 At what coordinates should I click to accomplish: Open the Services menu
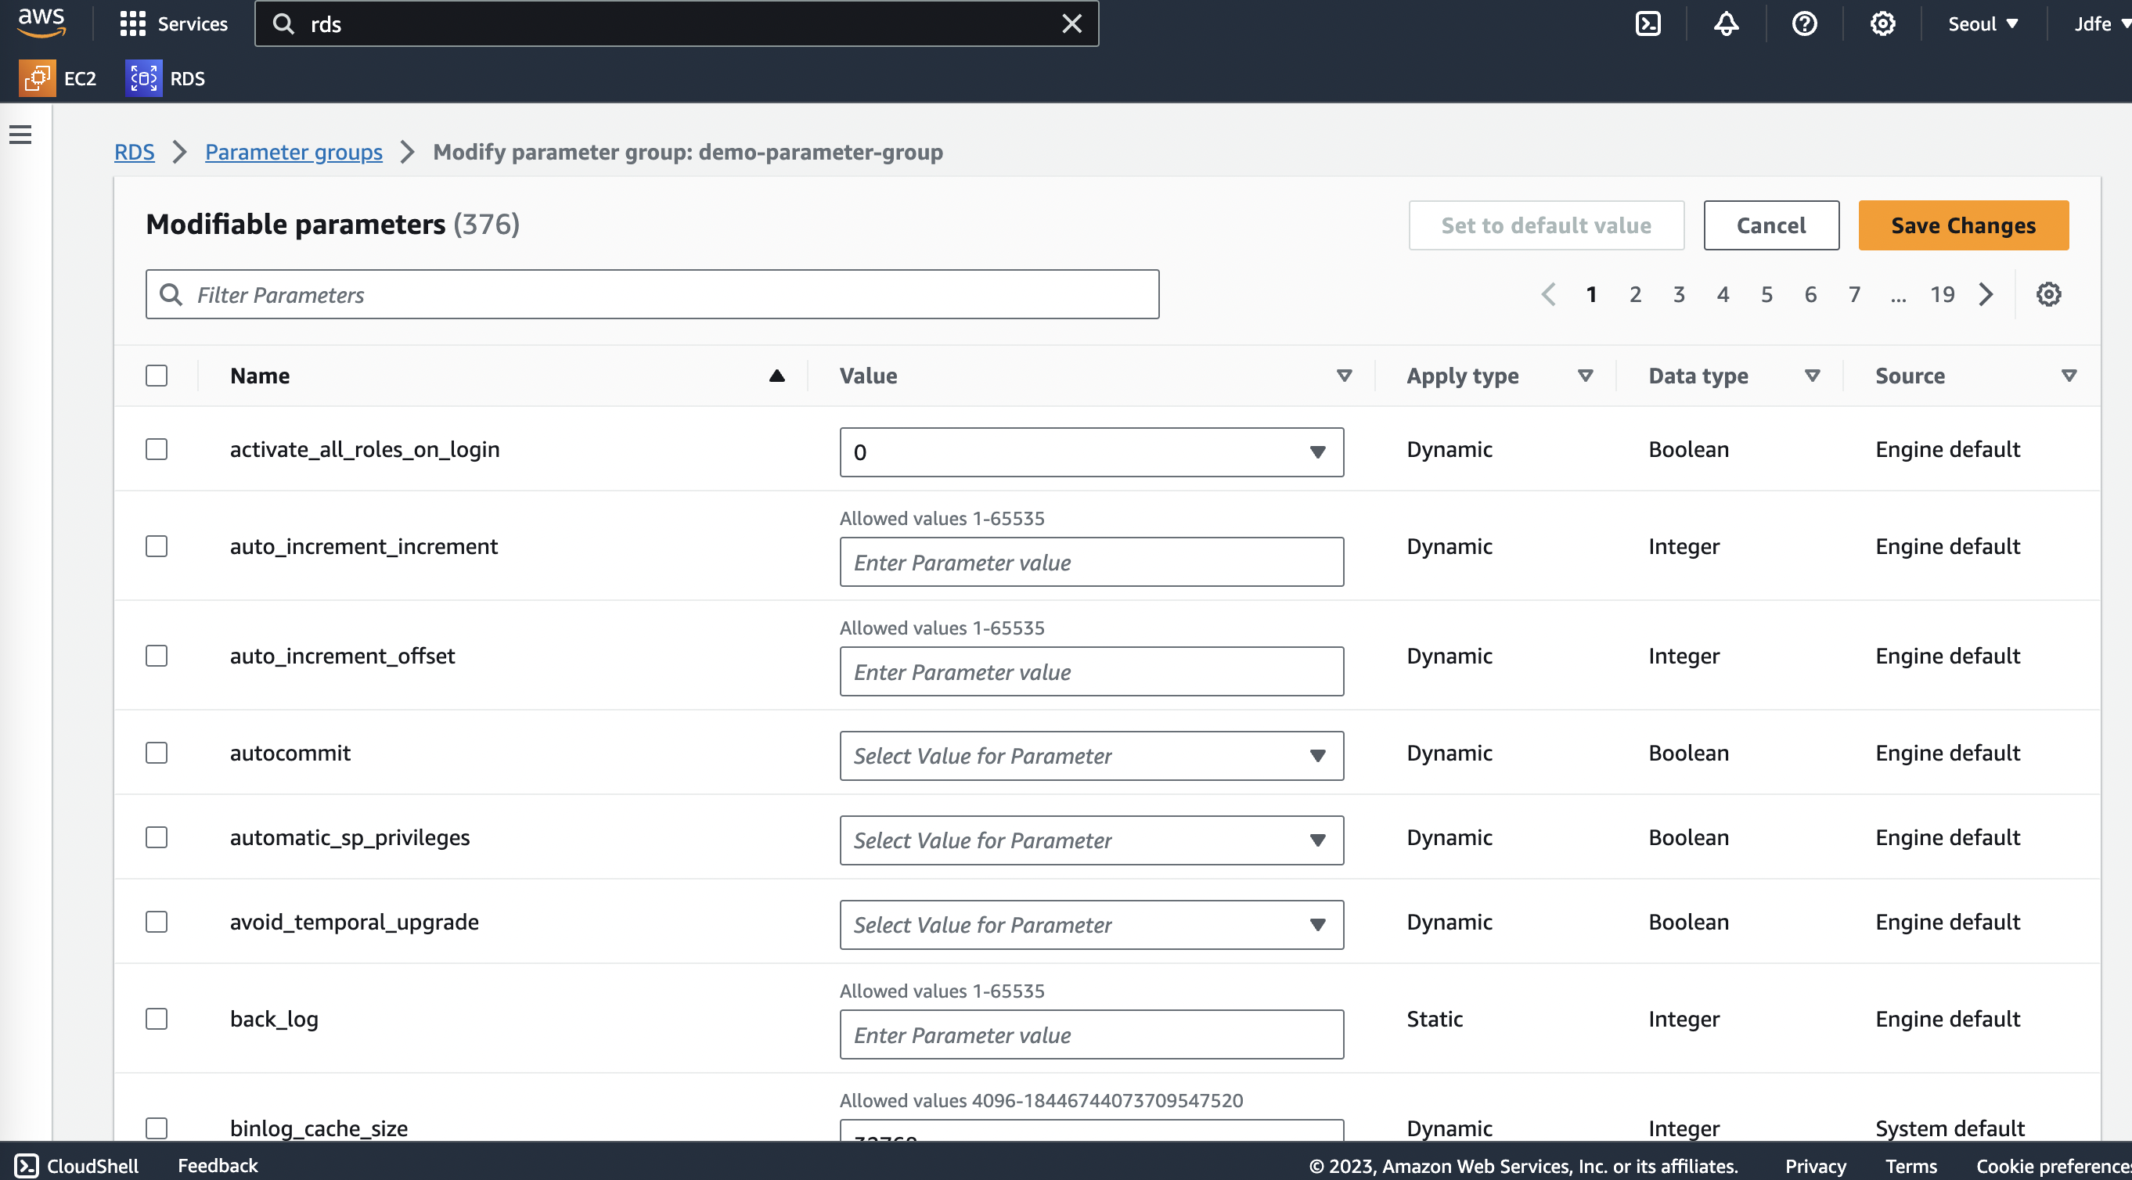point(174,24)
